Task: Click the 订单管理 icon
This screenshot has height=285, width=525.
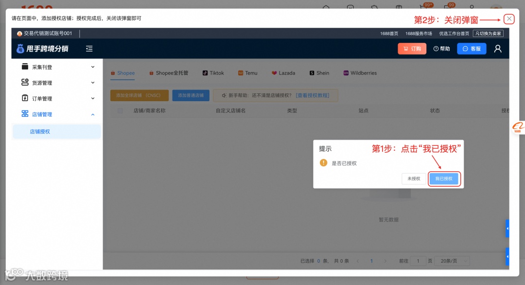Action: tap(25, 98)
